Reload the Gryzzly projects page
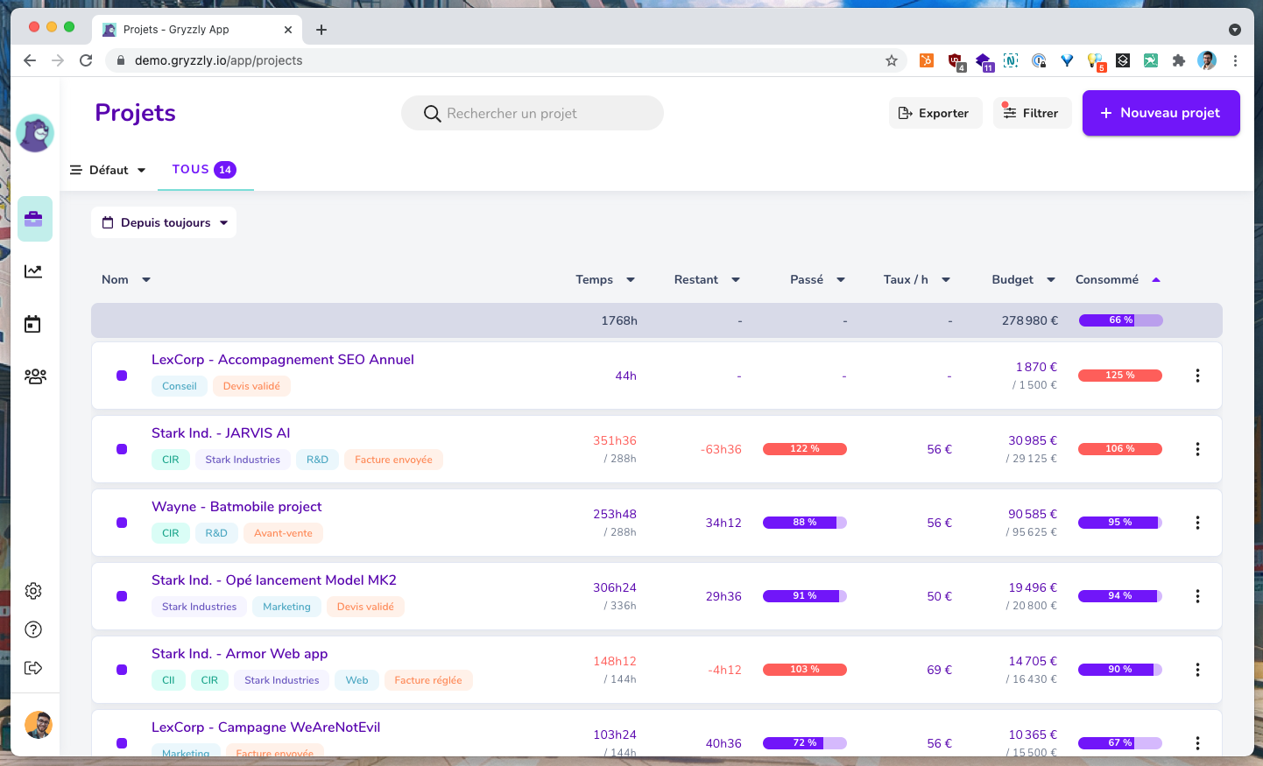The width and height of the screenshot is (1263, 766). pyautogui.click(x=86, y=60)
